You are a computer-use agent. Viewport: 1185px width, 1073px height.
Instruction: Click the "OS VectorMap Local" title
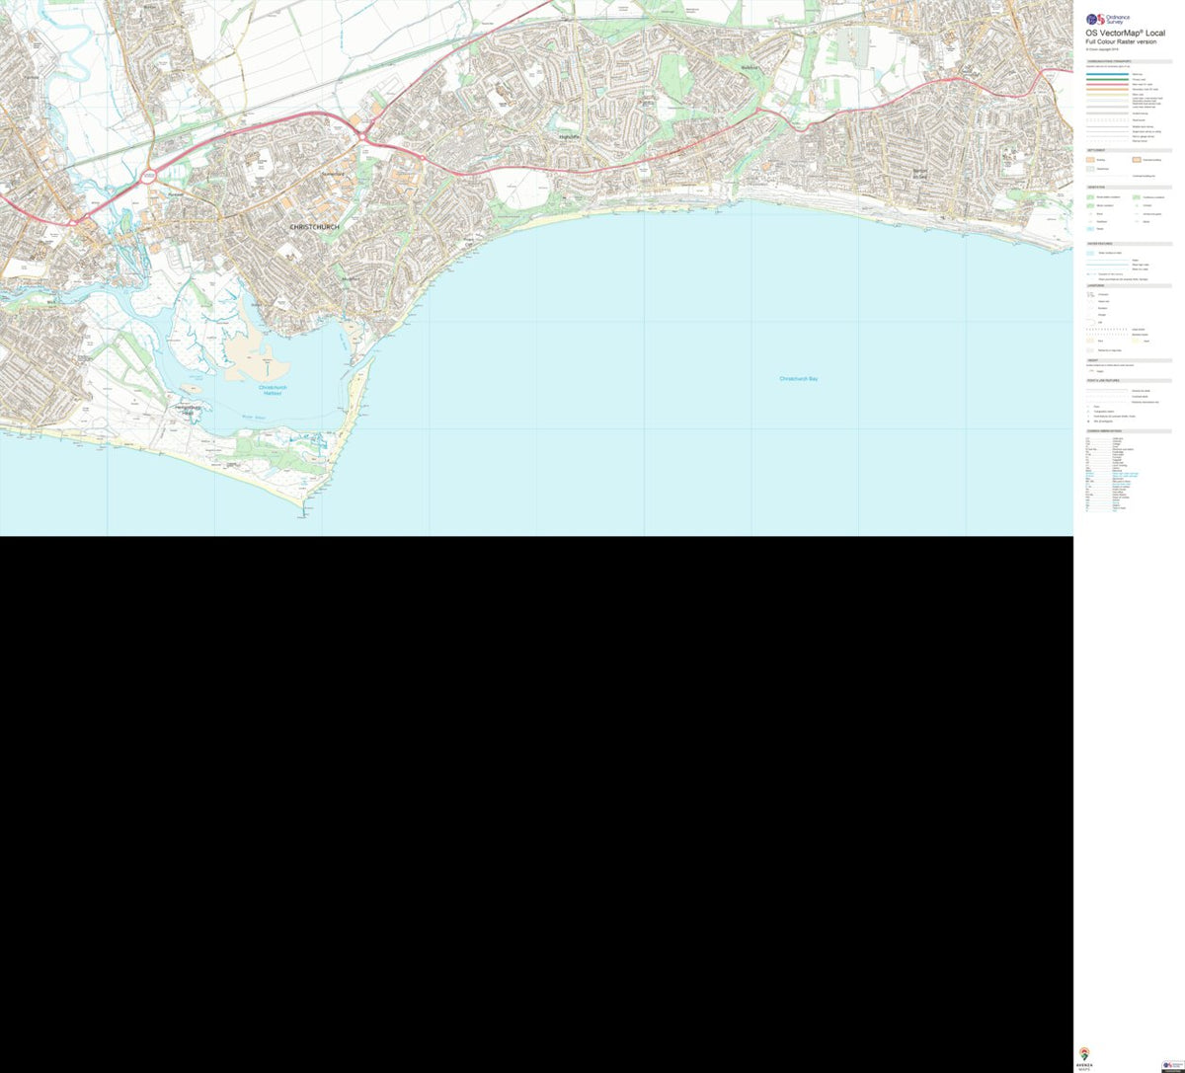(x=1125, y=33)
